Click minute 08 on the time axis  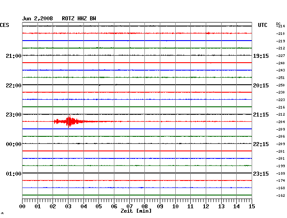pyautogui.click(x=144, y=207)
